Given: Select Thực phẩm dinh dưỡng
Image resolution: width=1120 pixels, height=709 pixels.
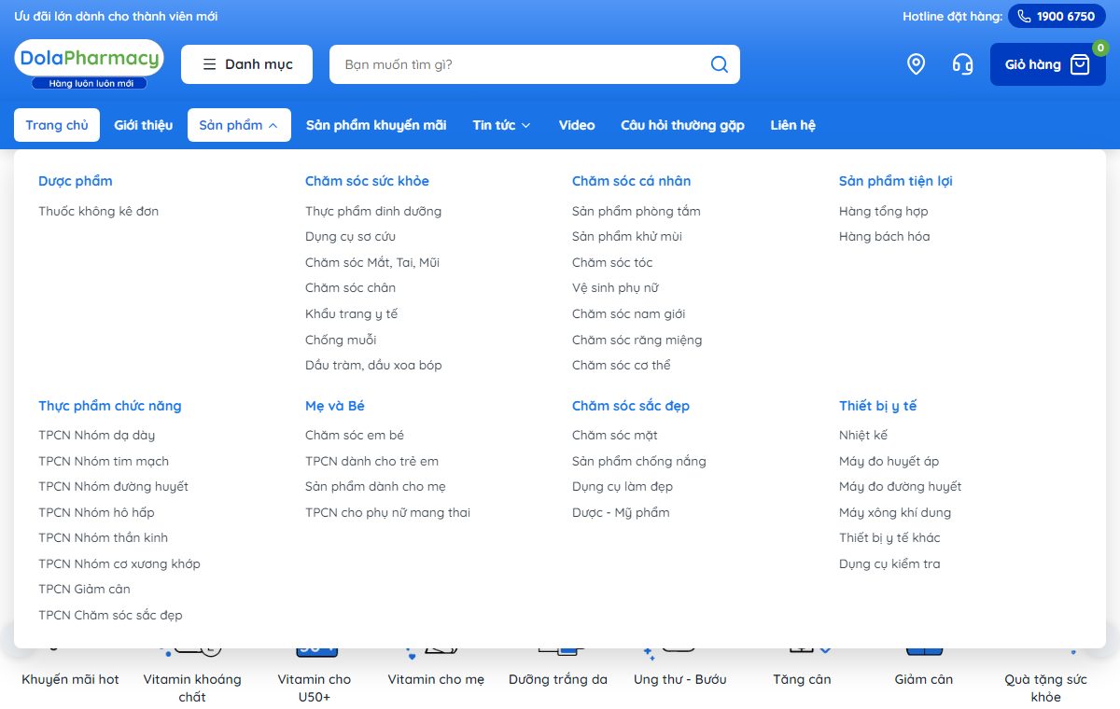Looking at the screenshot, I should click(x=373, y=211).
